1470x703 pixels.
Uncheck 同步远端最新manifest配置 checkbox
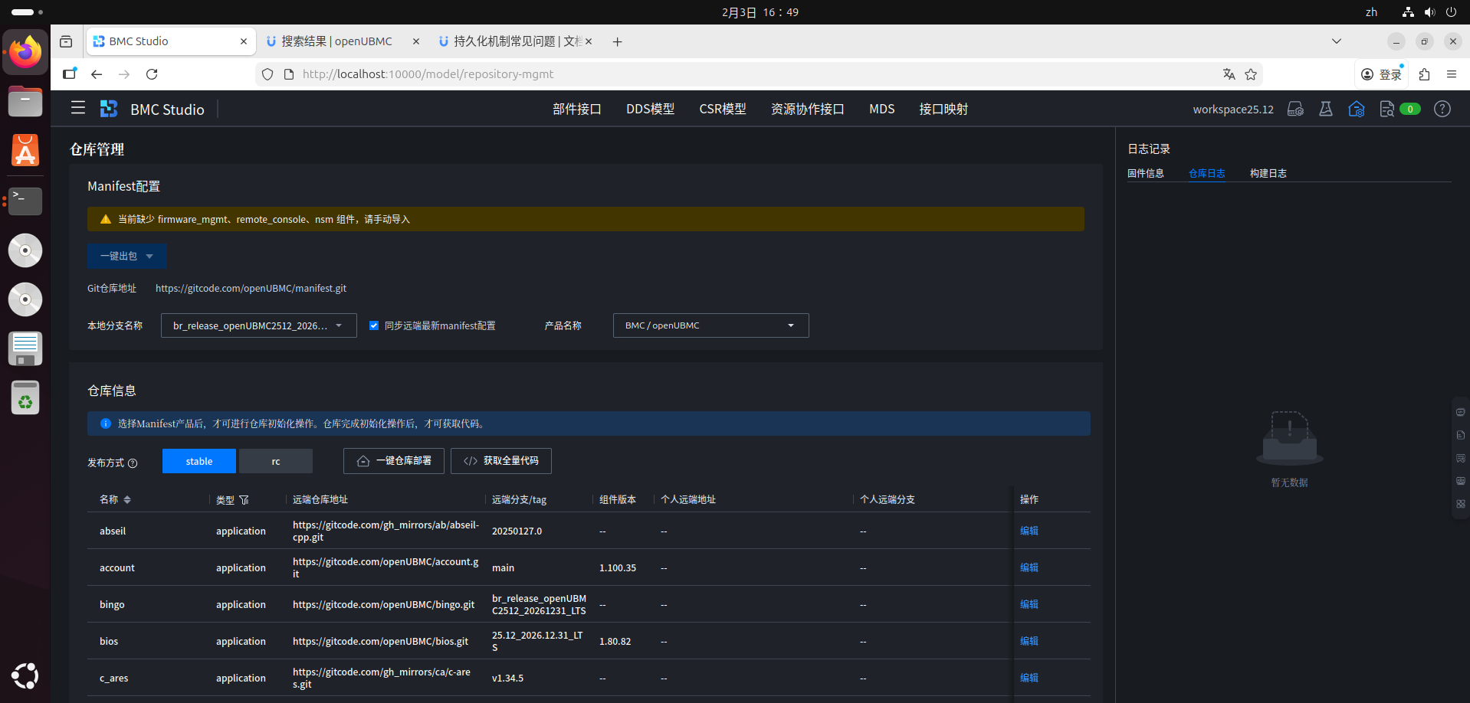[x=374, y=325]
